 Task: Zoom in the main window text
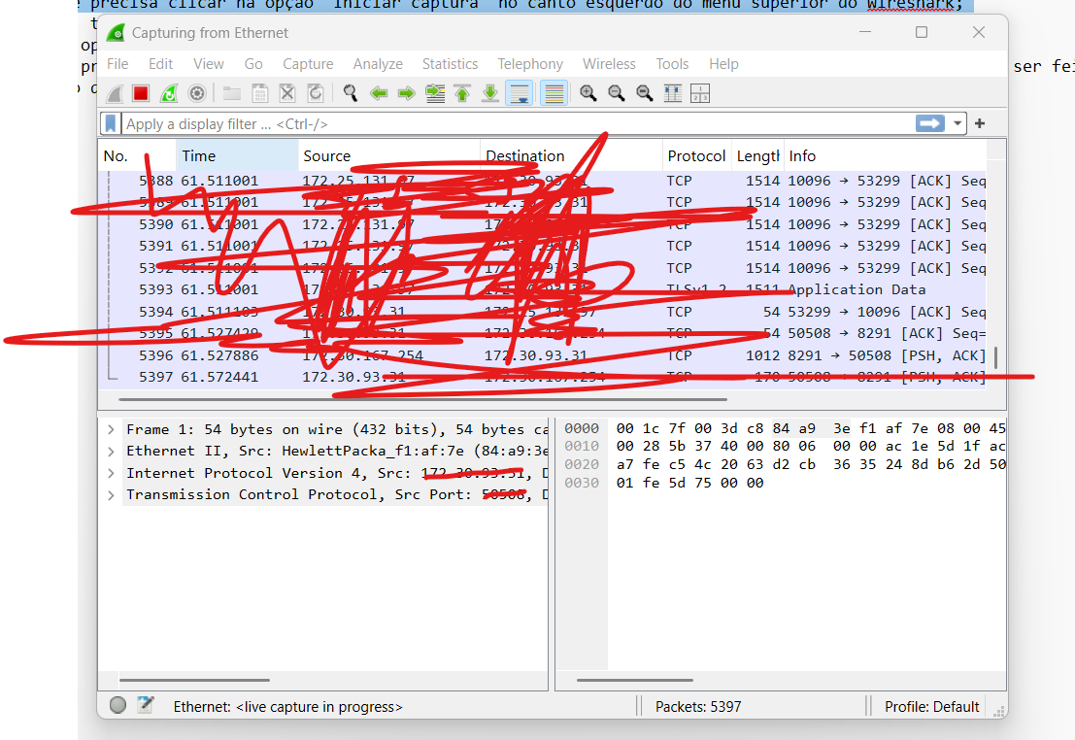[588, 93]
